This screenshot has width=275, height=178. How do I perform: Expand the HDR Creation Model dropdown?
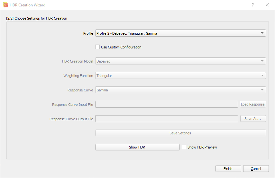pyautogui.click(x=180, y=61)
